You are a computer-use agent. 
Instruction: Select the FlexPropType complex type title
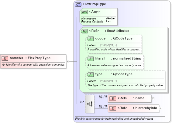tap(95, 4)
